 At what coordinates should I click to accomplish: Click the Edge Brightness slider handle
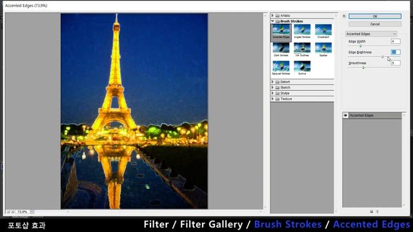(x=383, y=57)
